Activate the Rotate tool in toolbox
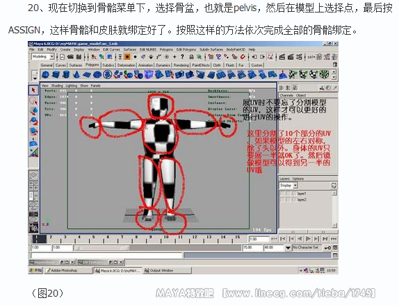The width and height of the screenshot is (399, 305). coord(33,121)
